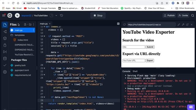Open the StudentVUE bookmark
Screen dimensions: 196x110
[x=88, y=8]
